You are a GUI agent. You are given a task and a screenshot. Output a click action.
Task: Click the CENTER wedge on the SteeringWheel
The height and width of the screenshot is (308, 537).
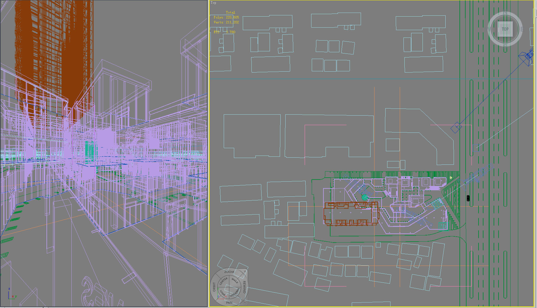coord(223,281)
